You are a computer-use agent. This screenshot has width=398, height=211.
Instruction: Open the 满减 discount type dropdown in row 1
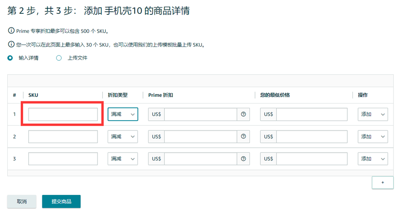(123, 114)
